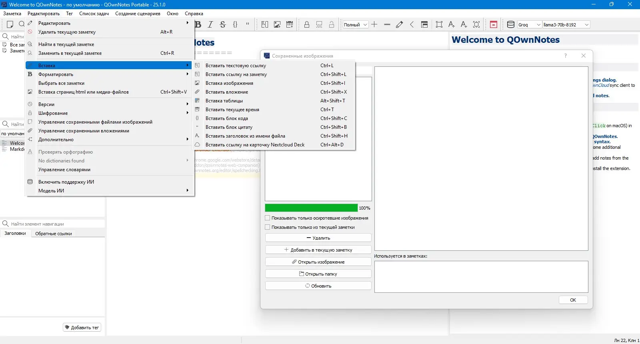Click the insert current time toolbar icon

(x=290, y=24)
